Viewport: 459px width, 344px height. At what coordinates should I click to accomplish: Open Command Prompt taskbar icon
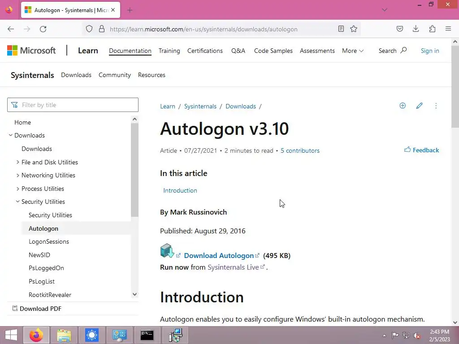point(147,335)
